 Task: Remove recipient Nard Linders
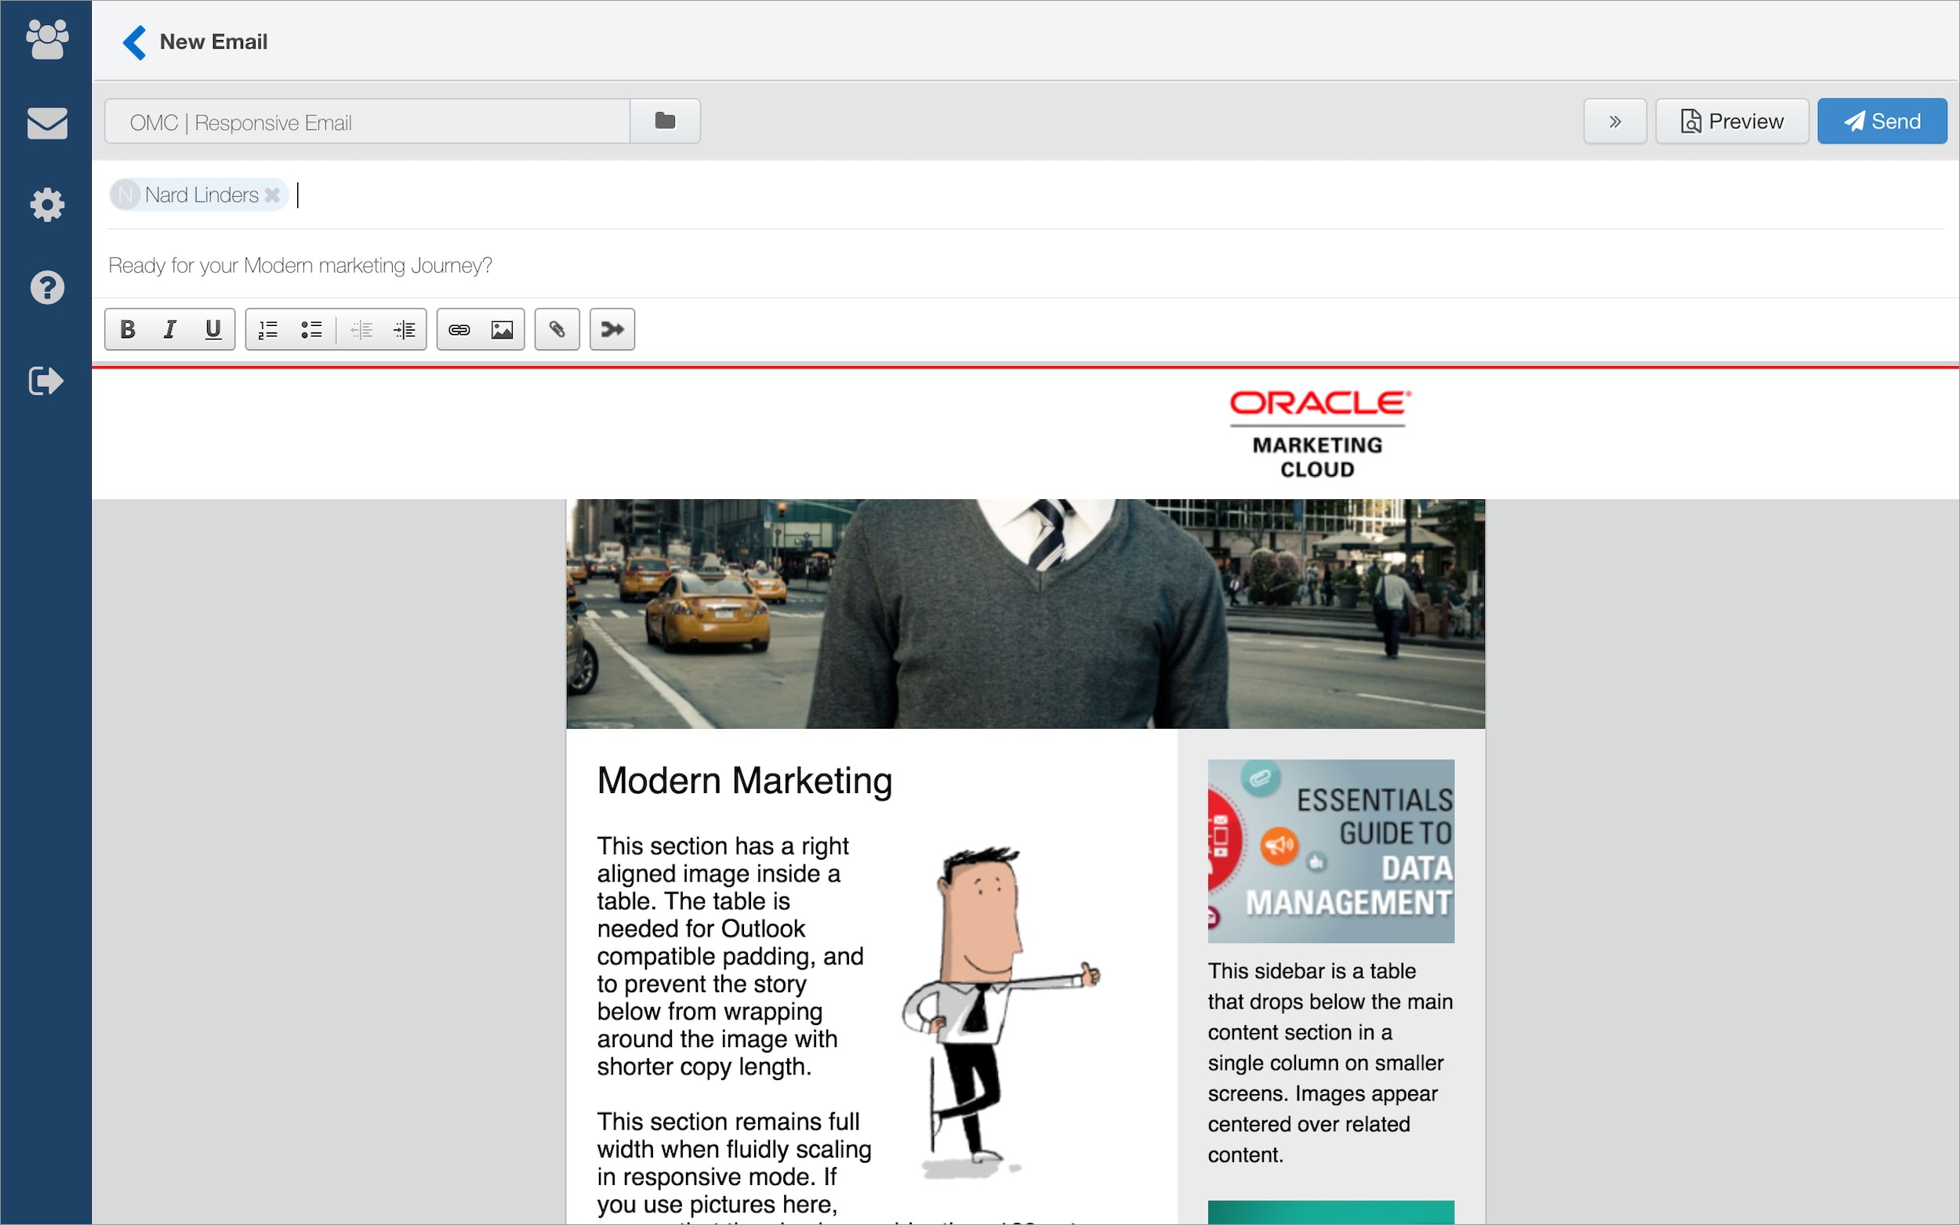[272, 195]
